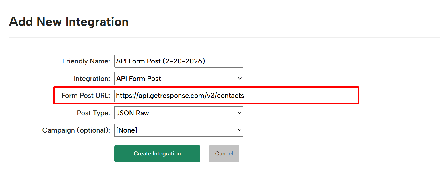
Task: Click the Post Type dropdown arrow
Action: coord(239,113)
